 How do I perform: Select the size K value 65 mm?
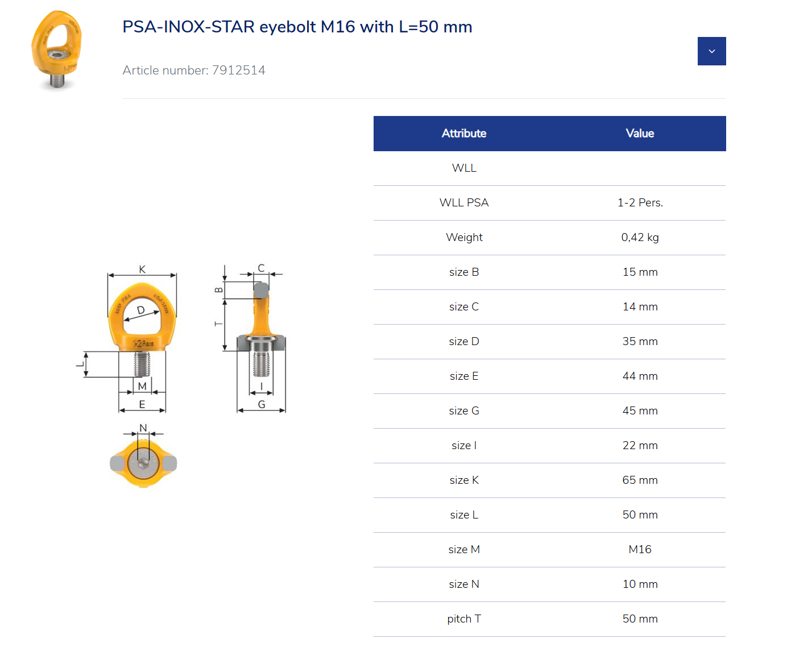tap(640, 480)
